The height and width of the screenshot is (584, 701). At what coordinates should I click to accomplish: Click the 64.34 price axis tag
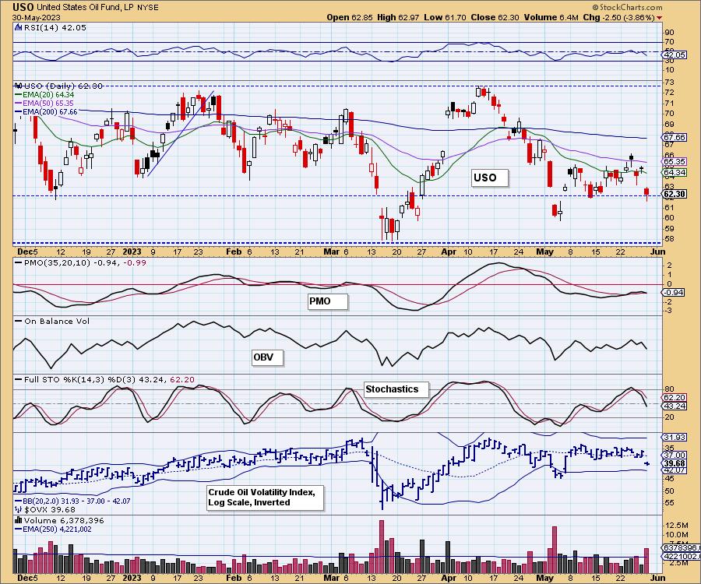[675, 172]
